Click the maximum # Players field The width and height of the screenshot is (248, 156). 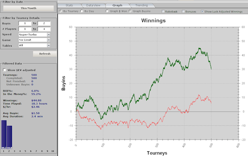(44, 29)
